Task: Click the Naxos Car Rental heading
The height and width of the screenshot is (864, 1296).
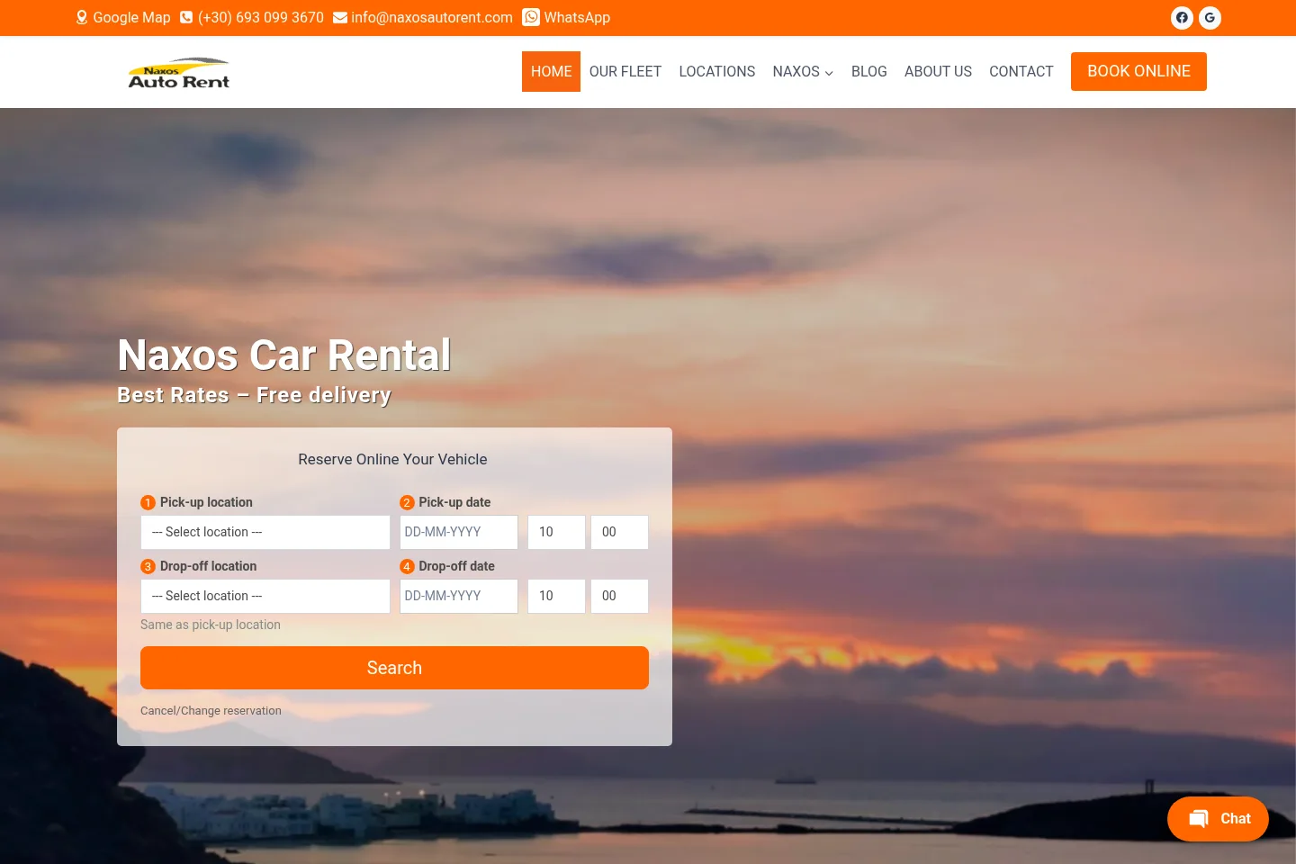Action: click(x=284, y=355)
